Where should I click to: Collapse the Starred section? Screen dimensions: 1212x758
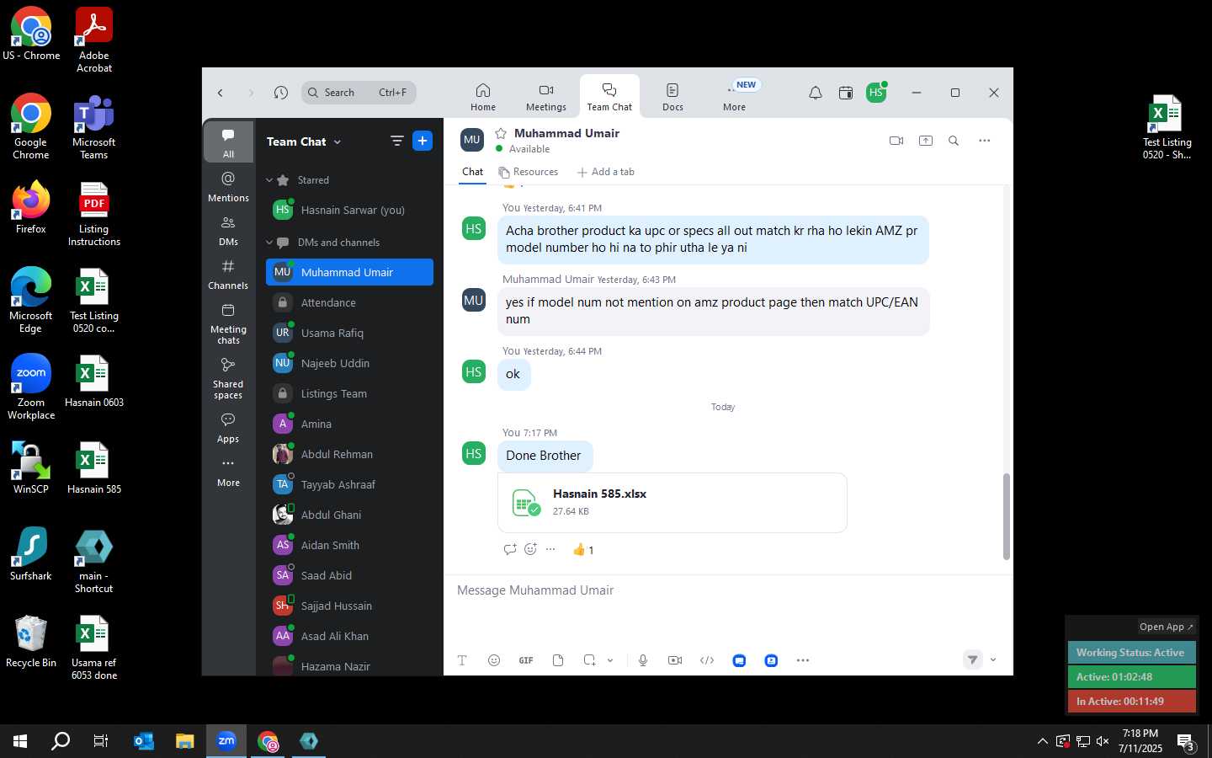click(x=269, y=180)
